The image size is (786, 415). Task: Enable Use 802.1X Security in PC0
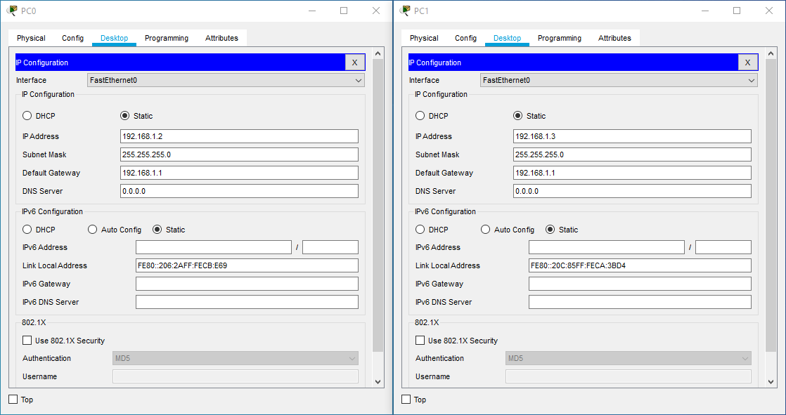(x=27, y=341)
